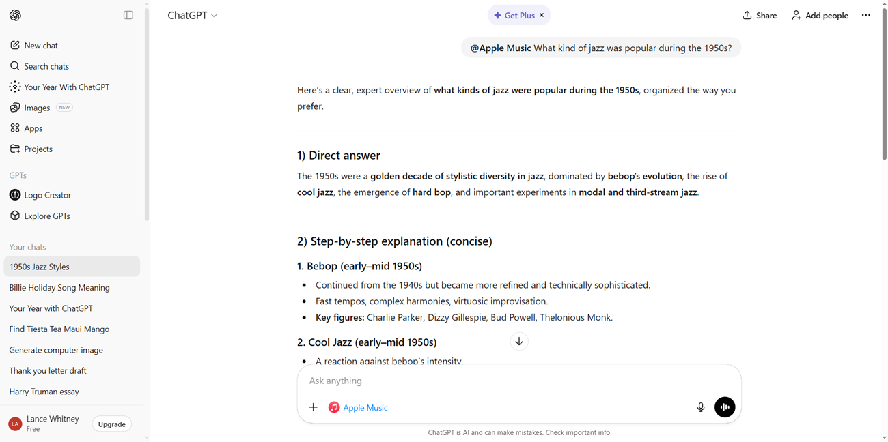Screen dimensions: 888x442
Task: Start voice mode with the waveform button
Action: tap(725, 407)
